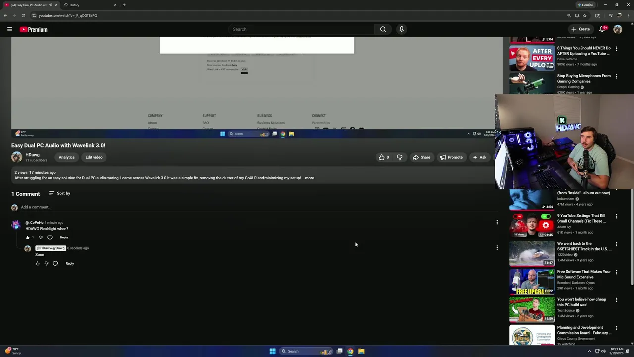Dislike the 'Soon' reply

(x=47, y=264)
